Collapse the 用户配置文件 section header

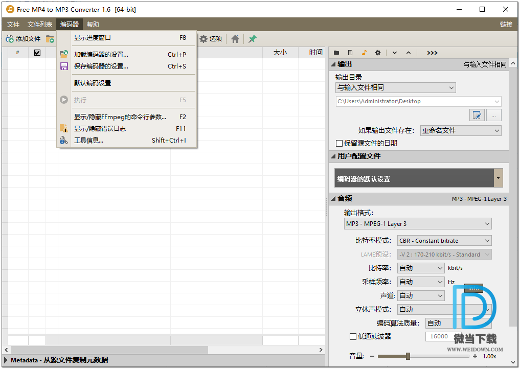pyautogui.click(x=419, y=156)
